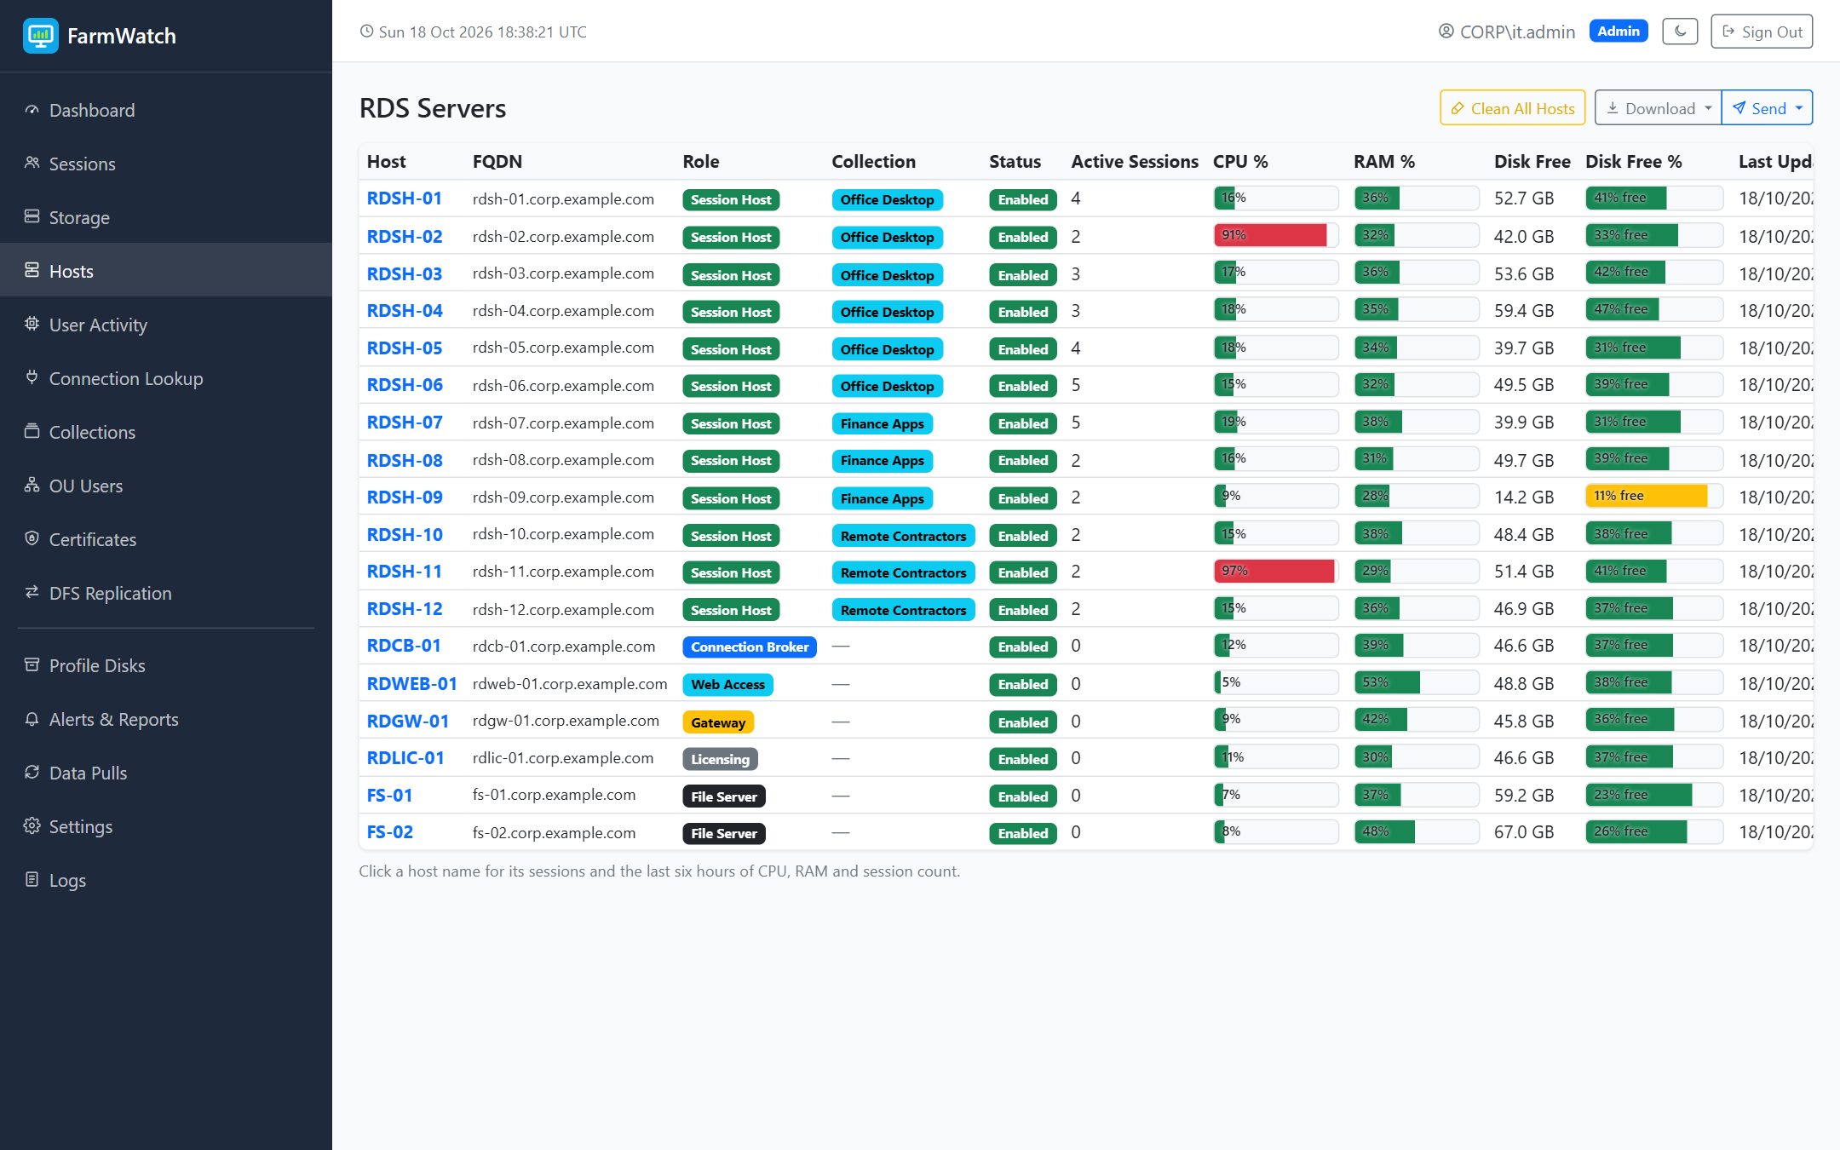Screen dimensions: 1840x1150
Task: Click the RDWEB-01 host link
Action: click(411, 683)
